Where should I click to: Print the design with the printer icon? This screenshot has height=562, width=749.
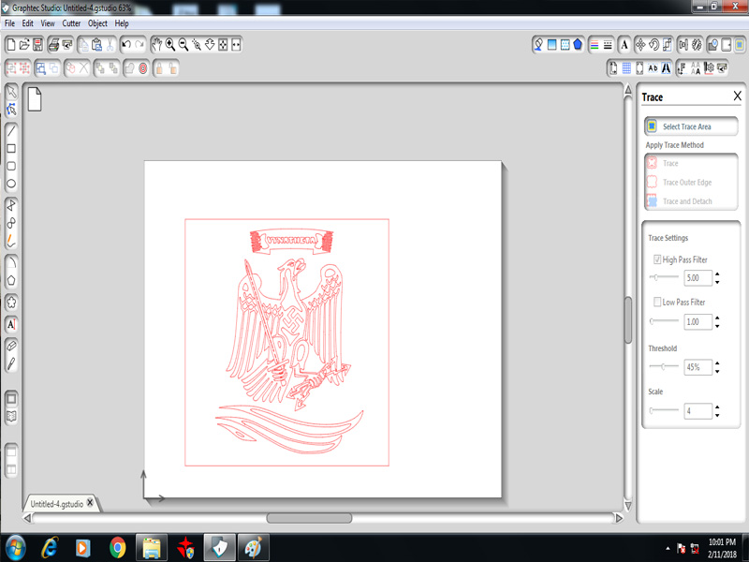[54, 44]
